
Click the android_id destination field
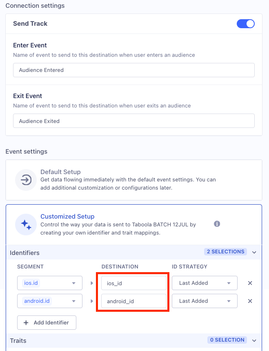[x=133, y=301]
